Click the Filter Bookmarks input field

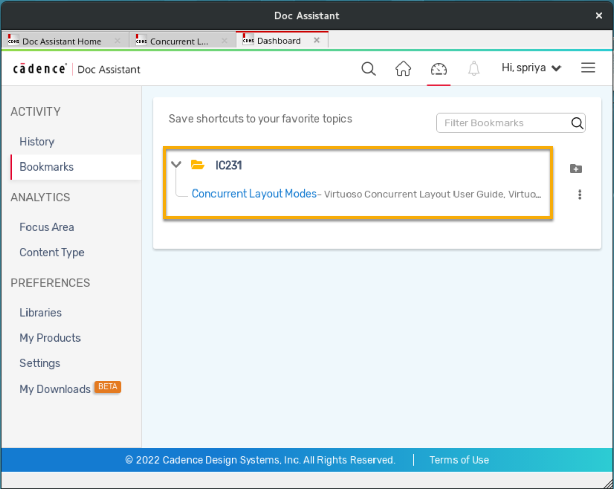coord(511,123)
